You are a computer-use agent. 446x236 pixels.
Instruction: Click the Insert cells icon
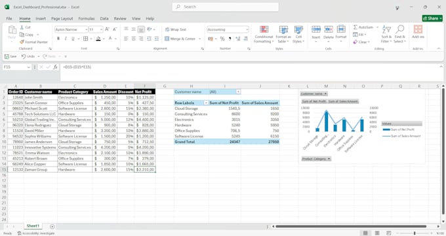pos(316,29)
